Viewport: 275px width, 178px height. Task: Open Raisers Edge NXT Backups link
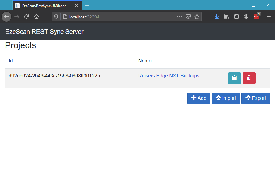[169, 76]
